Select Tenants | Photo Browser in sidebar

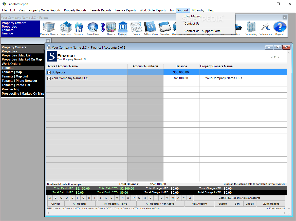click(x=20, y=81)
